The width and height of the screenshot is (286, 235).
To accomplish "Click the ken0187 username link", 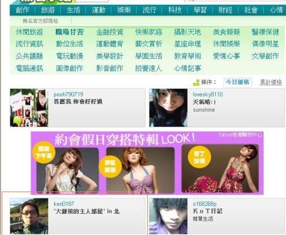I will (64, 204).
